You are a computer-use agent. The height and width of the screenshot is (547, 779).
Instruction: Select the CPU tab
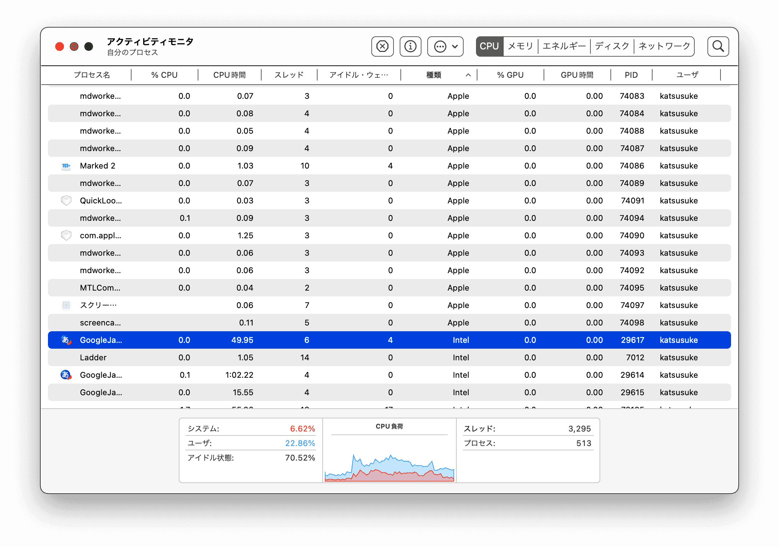[x=489, y=46]
